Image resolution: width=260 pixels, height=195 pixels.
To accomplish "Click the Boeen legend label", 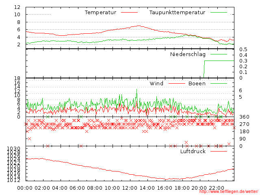I will pyautogui.click(x=197, y=84).
